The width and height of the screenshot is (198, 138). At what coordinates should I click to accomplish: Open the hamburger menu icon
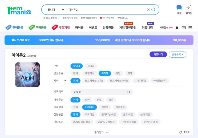190,27
